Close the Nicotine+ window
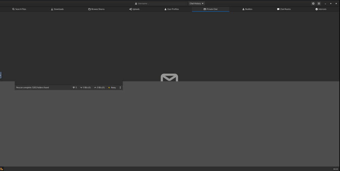Screen dimensions: 340x171 coord(336,3)
